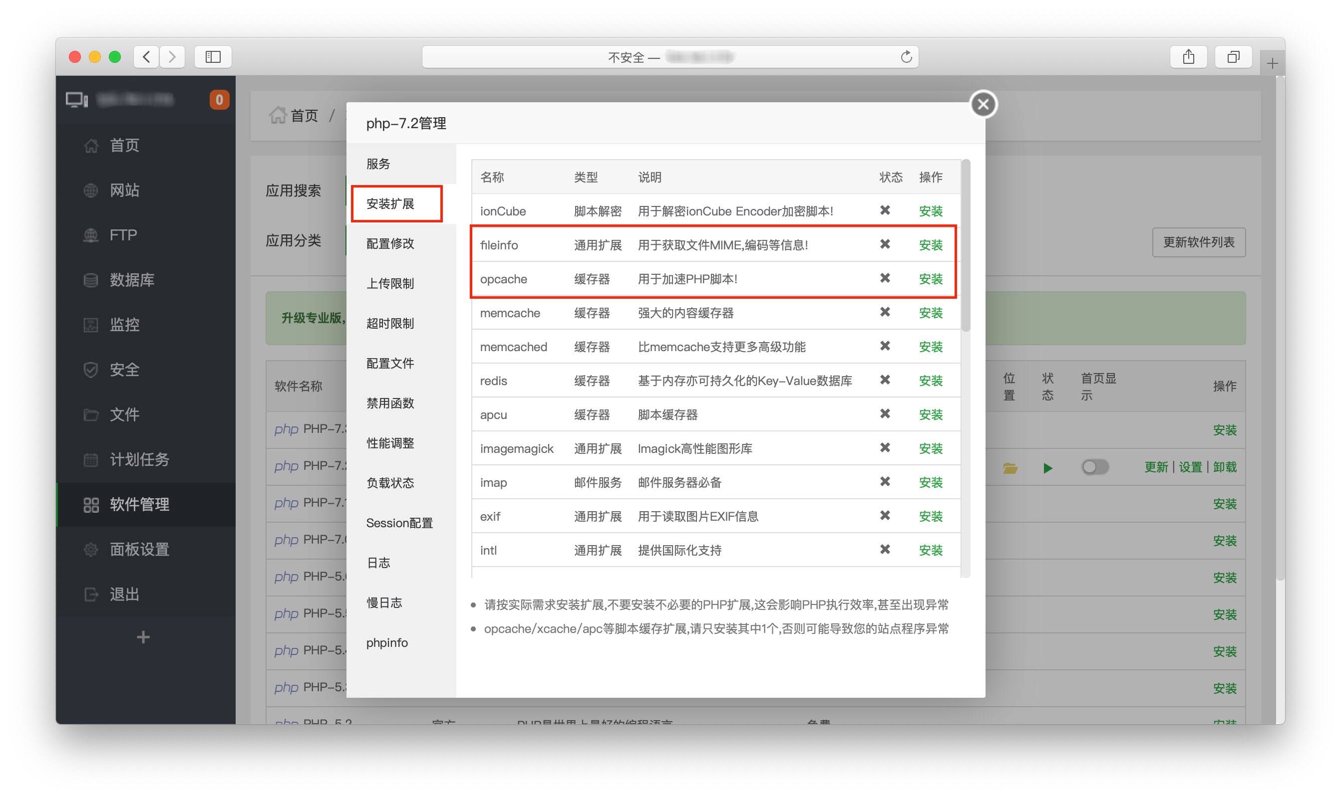
Task: Click the Safari sidebar toggle icon
Action: 213,56
